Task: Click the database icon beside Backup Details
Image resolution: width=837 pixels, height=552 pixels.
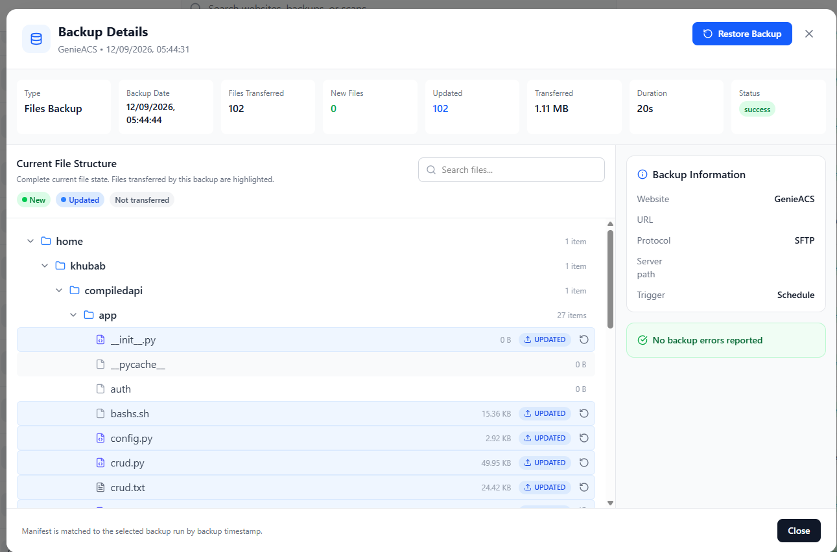Action: (36, 39)
